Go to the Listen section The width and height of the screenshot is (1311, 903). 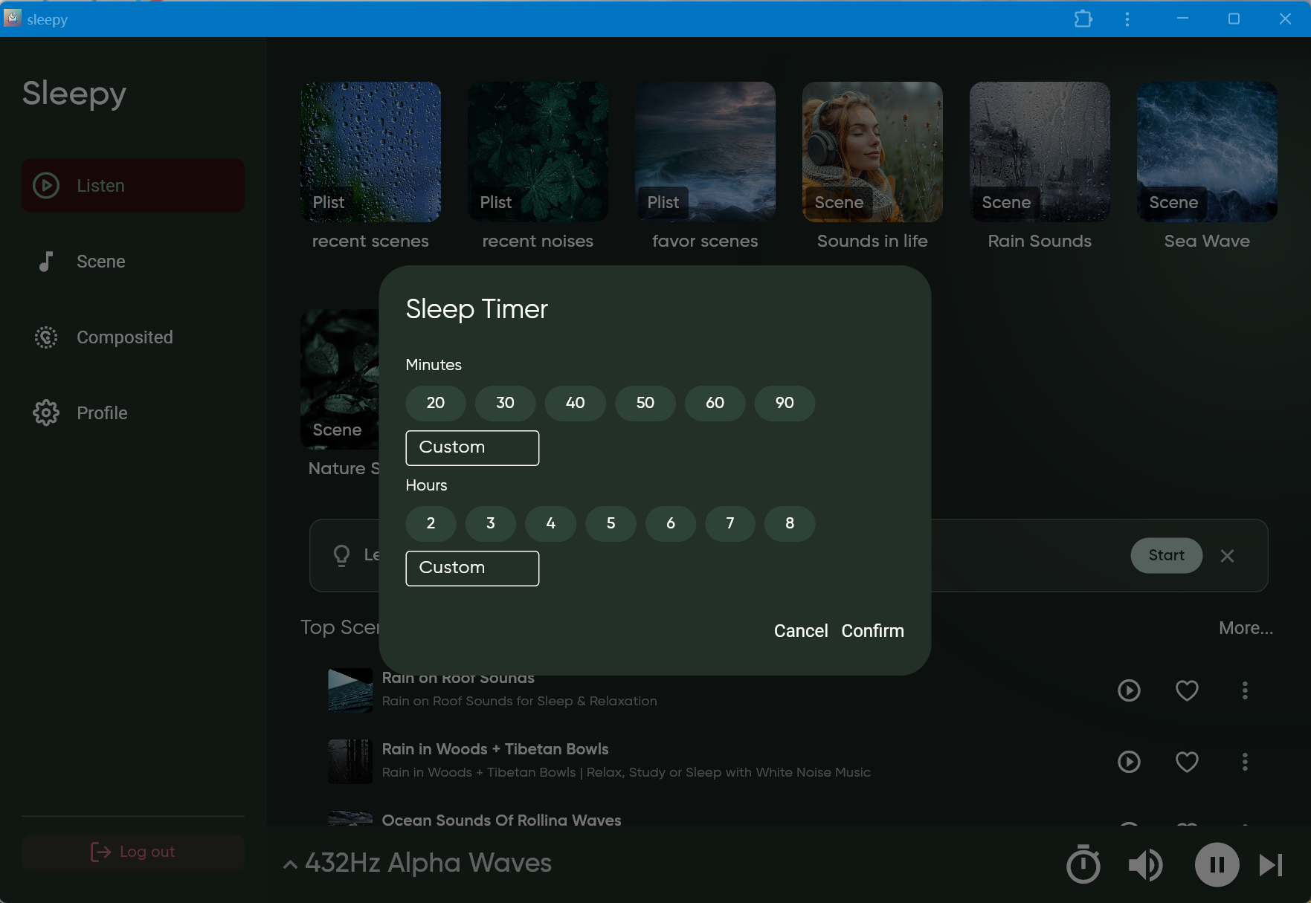100,186
